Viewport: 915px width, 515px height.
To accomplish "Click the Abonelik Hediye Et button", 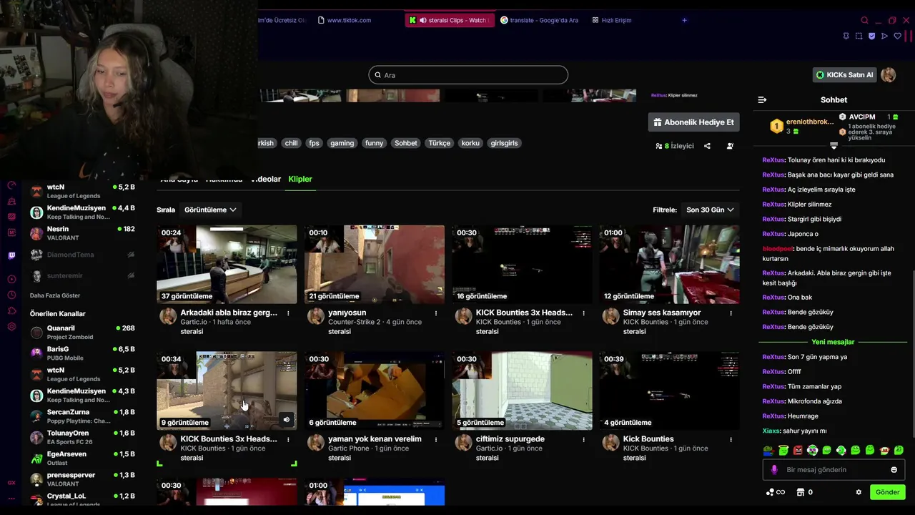I will click(693, 122).
